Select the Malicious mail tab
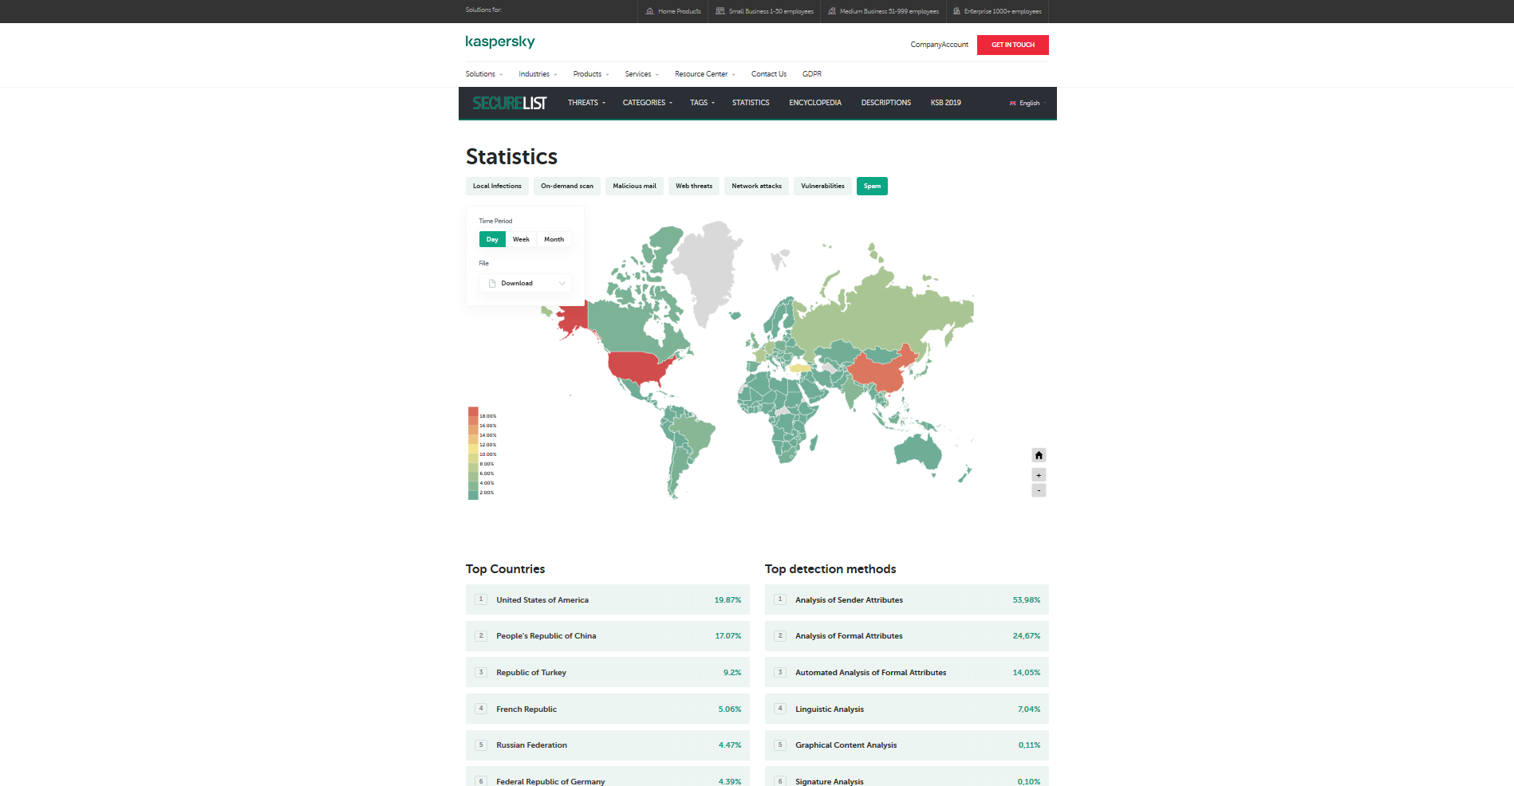The image size is (1514, 786). coord(635,186)
